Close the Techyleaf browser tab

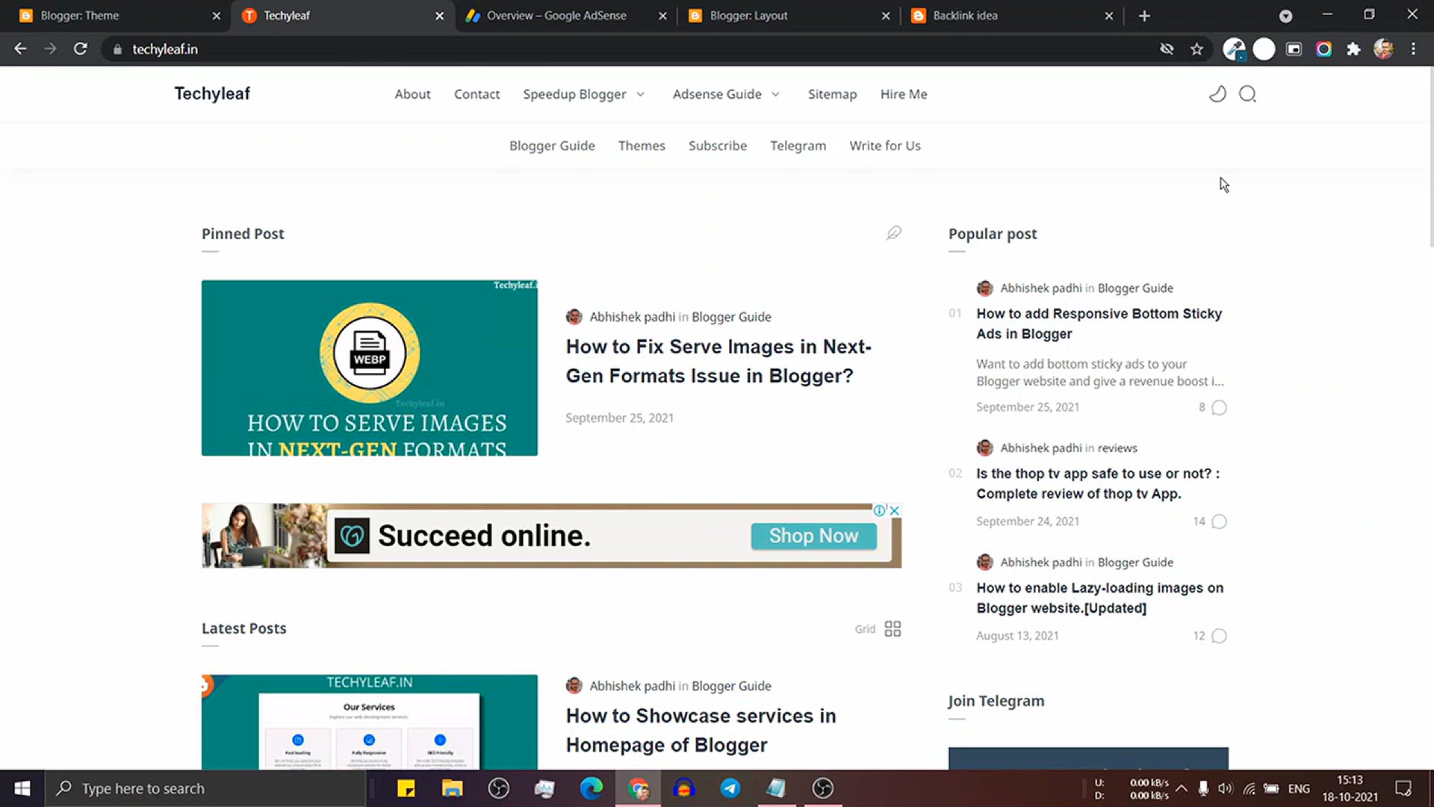[x=439, y=16]
